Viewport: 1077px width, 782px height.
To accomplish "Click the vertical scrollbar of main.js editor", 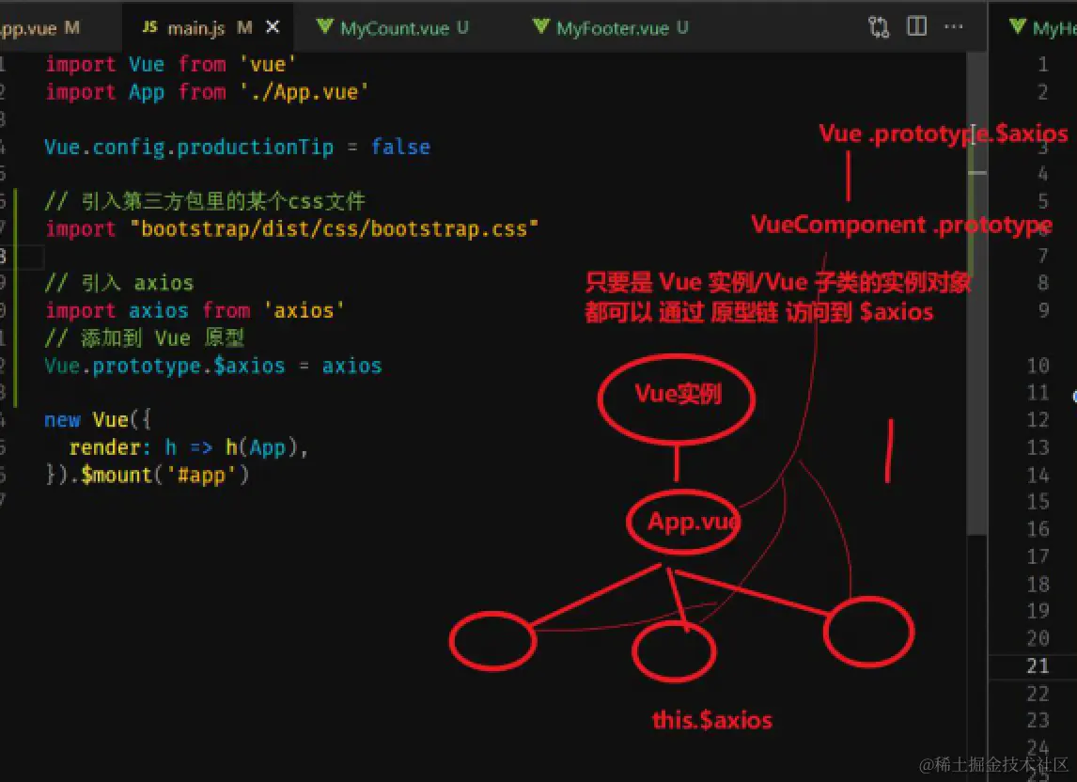I will click(976, 295).
